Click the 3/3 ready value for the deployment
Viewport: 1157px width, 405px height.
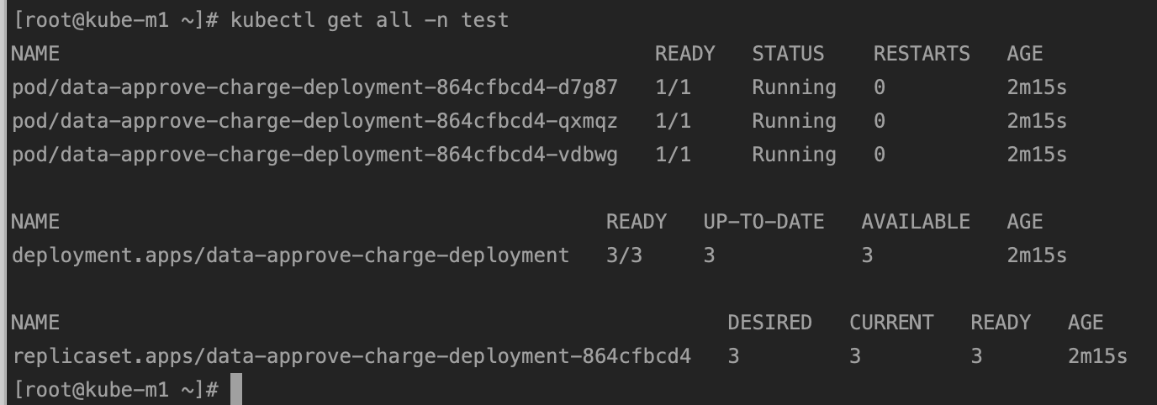coord(624,255)
